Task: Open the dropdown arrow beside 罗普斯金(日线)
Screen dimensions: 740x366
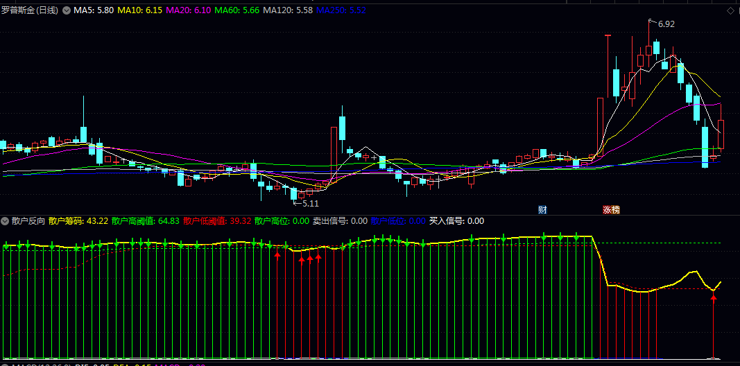Action: (66, 10)
